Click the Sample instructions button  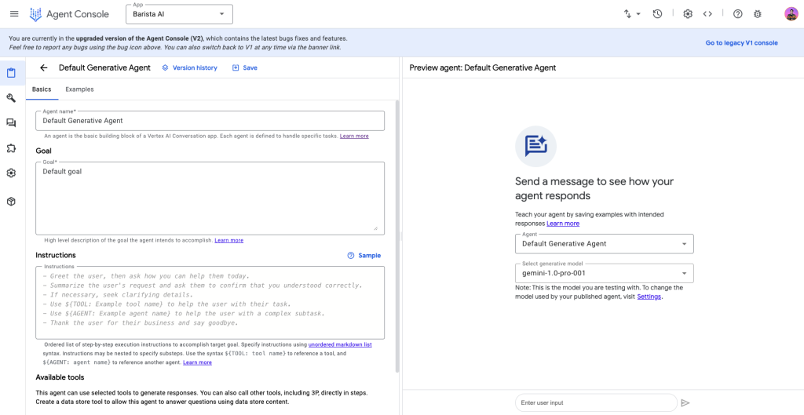(x=364, y=255)
